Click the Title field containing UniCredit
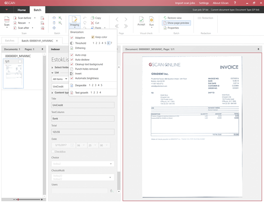264x203 pixels. (83, 105)
